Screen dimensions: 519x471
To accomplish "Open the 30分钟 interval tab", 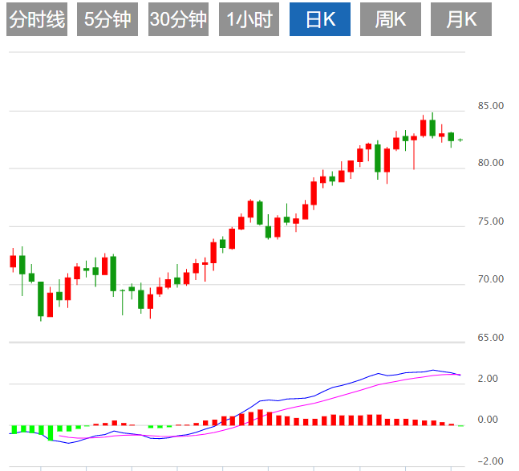I will [x=178, y=19].
